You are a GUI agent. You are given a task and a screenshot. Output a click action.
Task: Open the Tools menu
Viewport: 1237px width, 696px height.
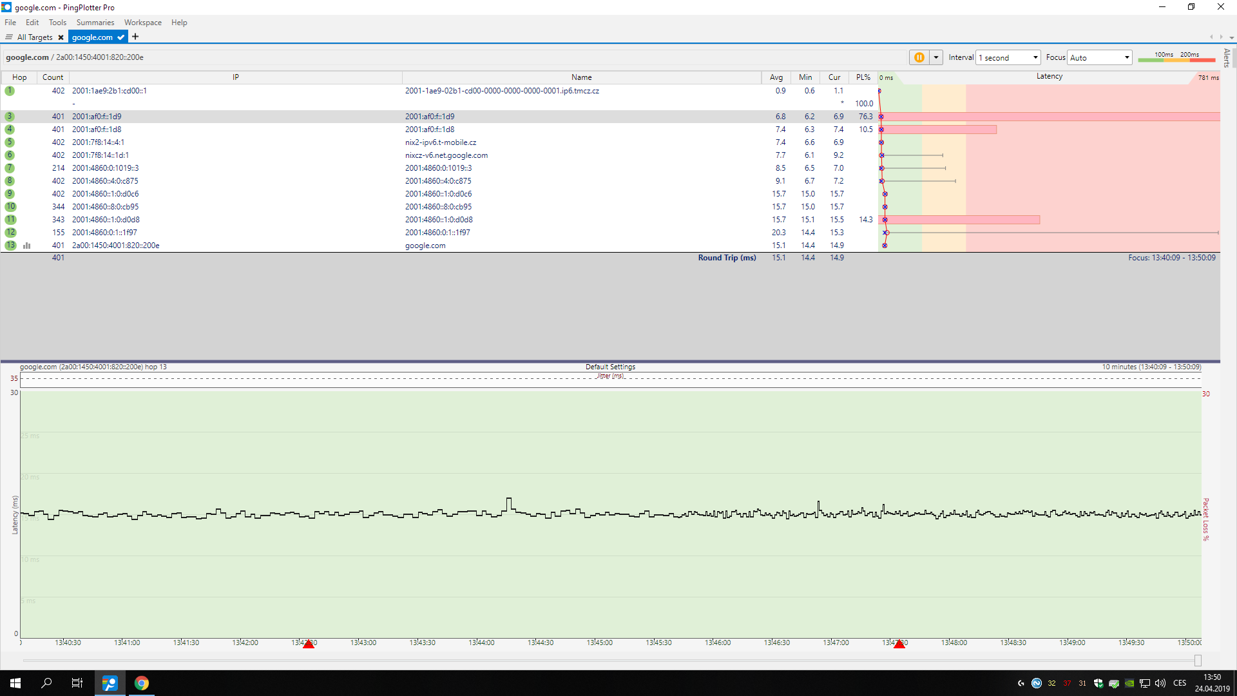click(57, 23)
